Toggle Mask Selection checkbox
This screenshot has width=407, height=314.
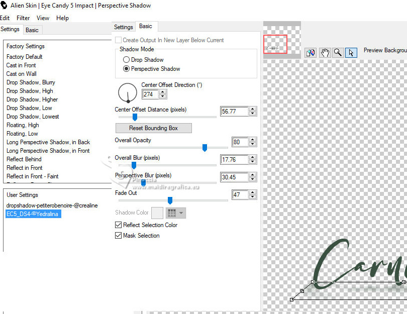coord(118,236)
